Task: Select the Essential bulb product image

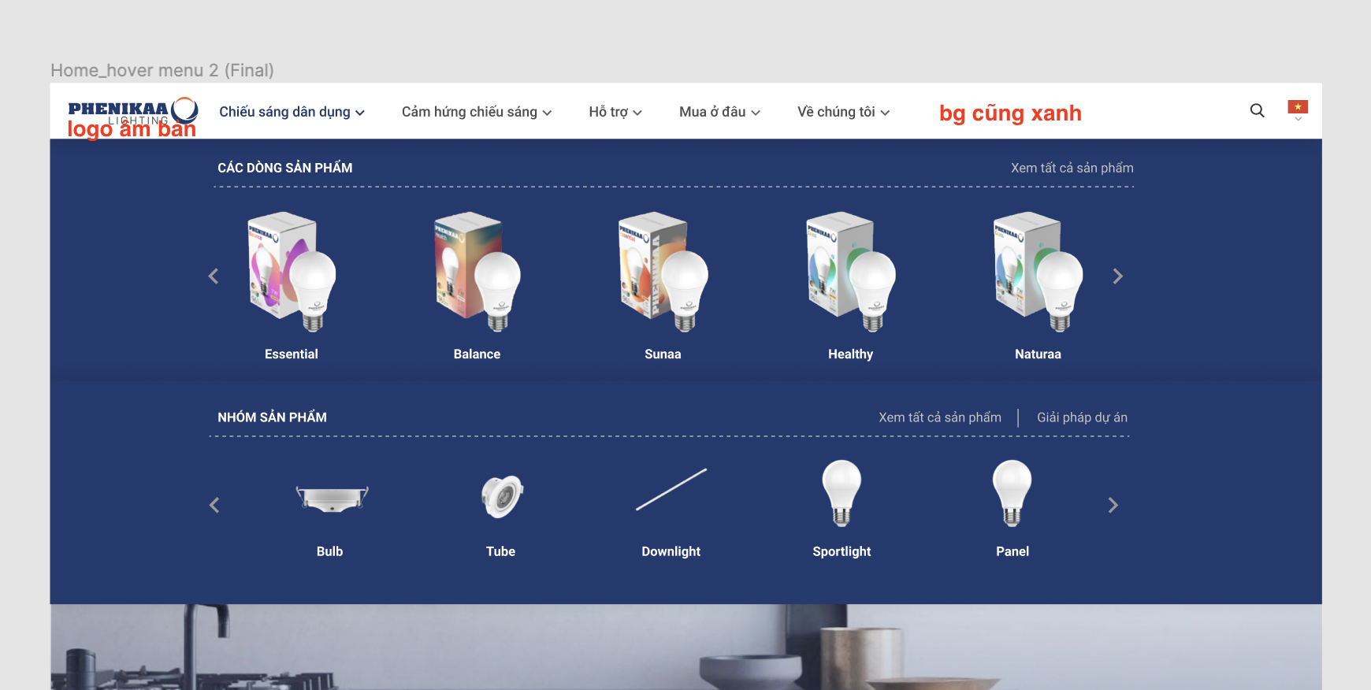Action: point(292,272)
